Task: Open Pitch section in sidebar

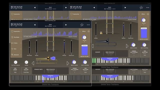Action: point(16,49)
